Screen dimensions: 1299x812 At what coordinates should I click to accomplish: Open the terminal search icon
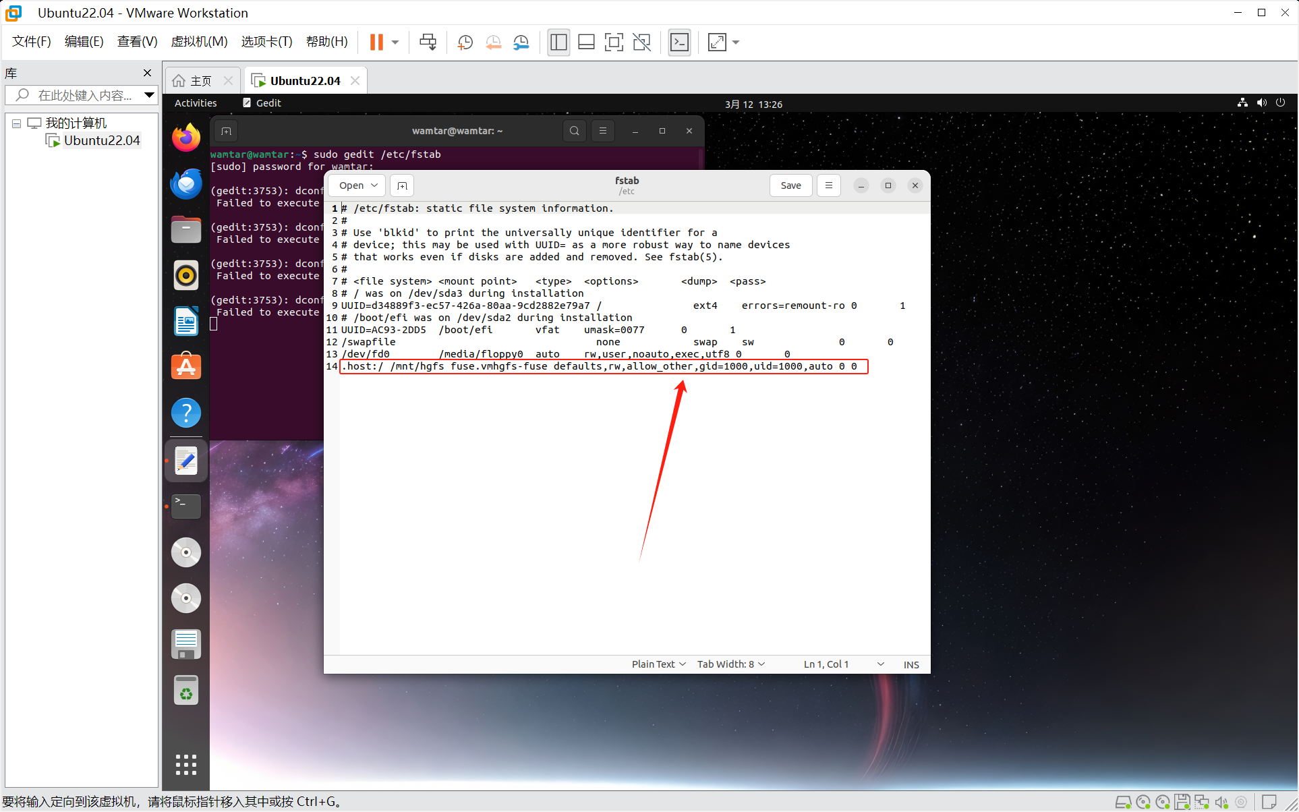click(x=574, y=131)
